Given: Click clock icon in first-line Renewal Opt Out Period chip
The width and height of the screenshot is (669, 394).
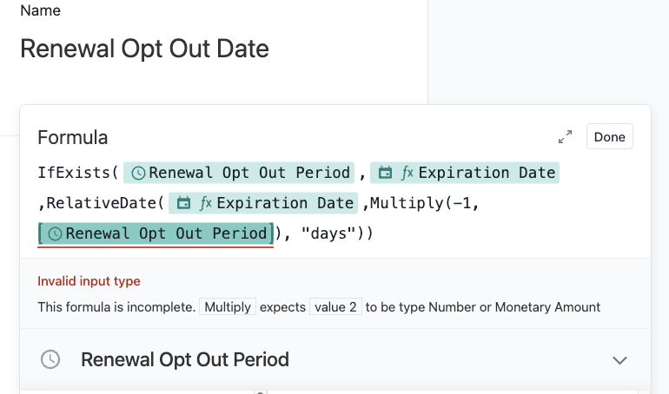Looking at the screenshot, I should [x=138, y=173].
